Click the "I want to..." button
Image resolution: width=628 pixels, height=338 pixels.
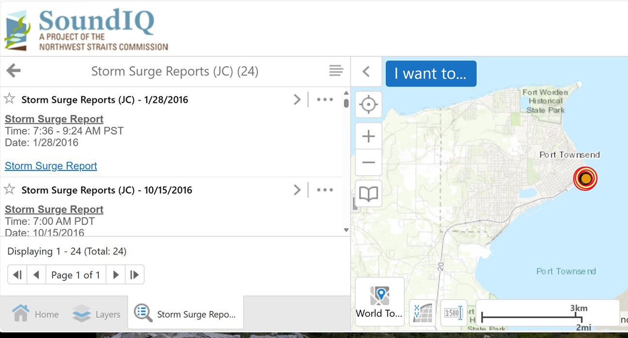(x=431, y=74)
